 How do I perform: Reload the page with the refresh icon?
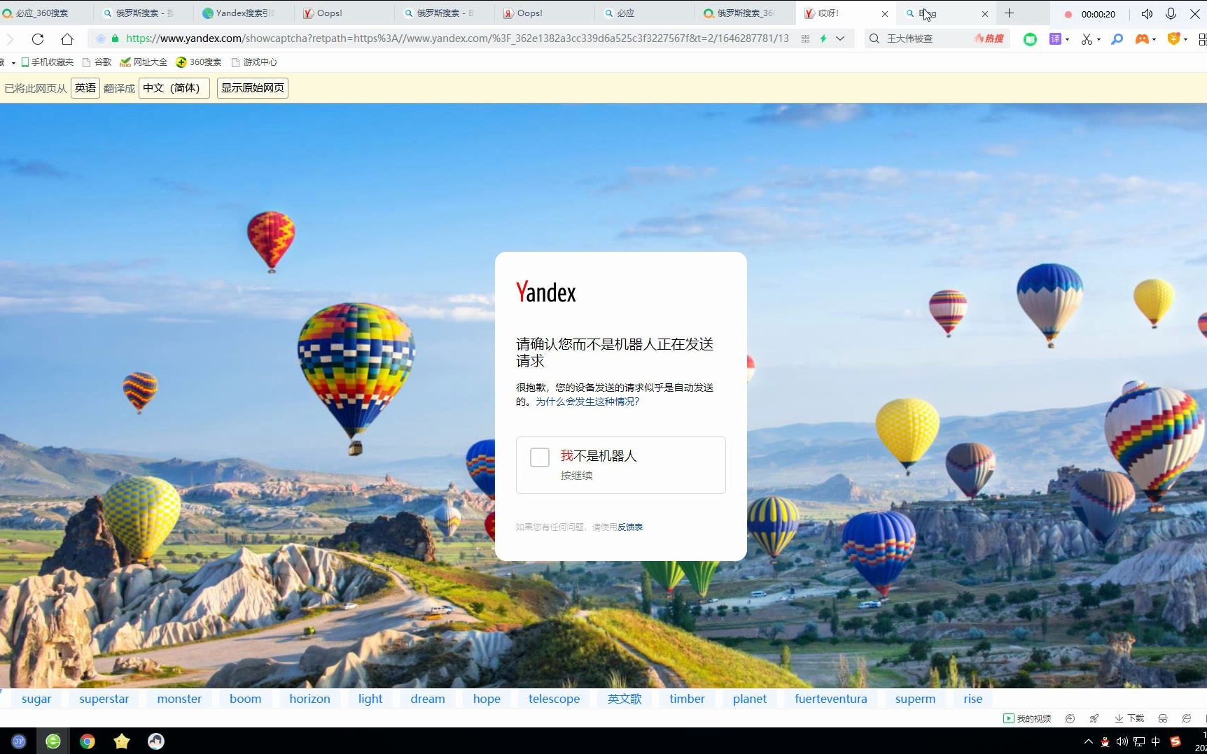[x=38, y=39]
